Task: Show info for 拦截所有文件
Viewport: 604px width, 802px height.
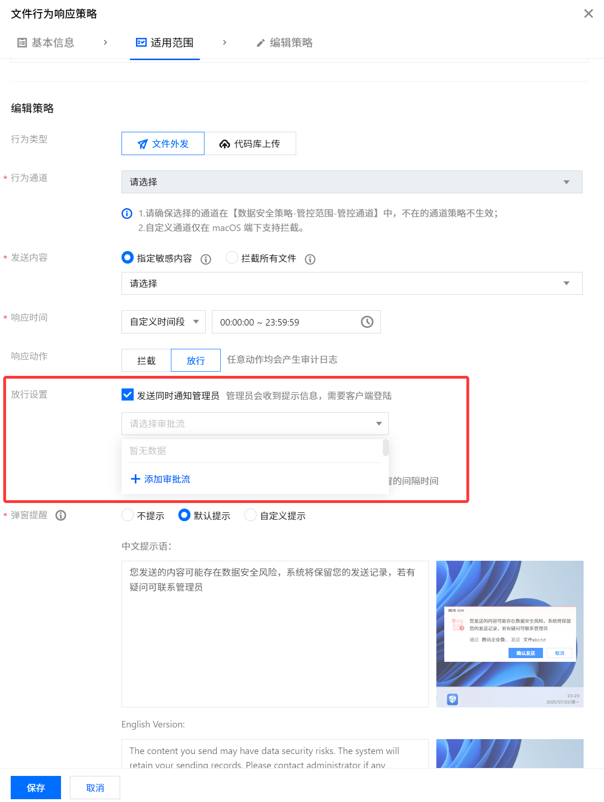Action: tap(310, 259)
